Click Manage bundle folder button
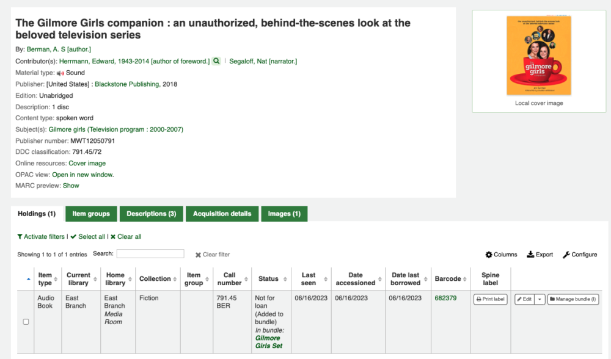Viewport: 611px width, 359px height. pos(573,299)
